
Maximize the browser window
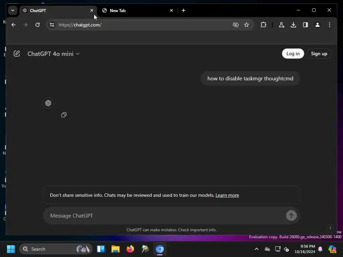(314, 10)
